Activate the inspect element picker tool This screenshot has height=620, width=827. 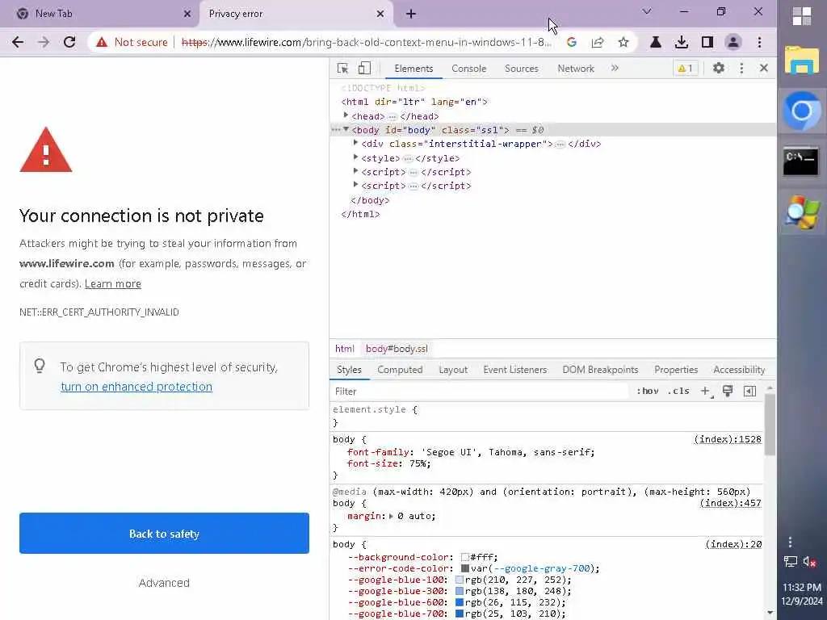[x=342, y=68]
